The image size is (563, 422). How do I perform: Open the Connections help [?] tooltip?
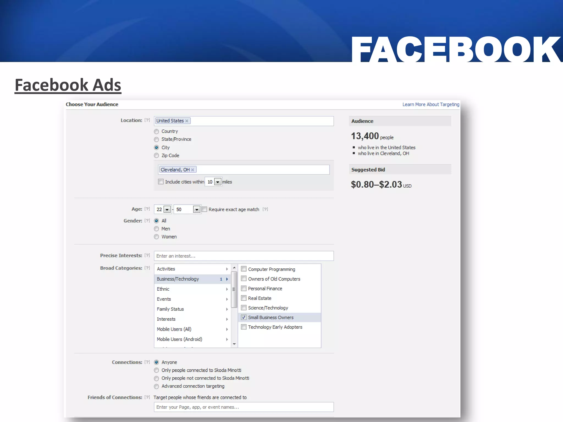click(x=147, y=362)
